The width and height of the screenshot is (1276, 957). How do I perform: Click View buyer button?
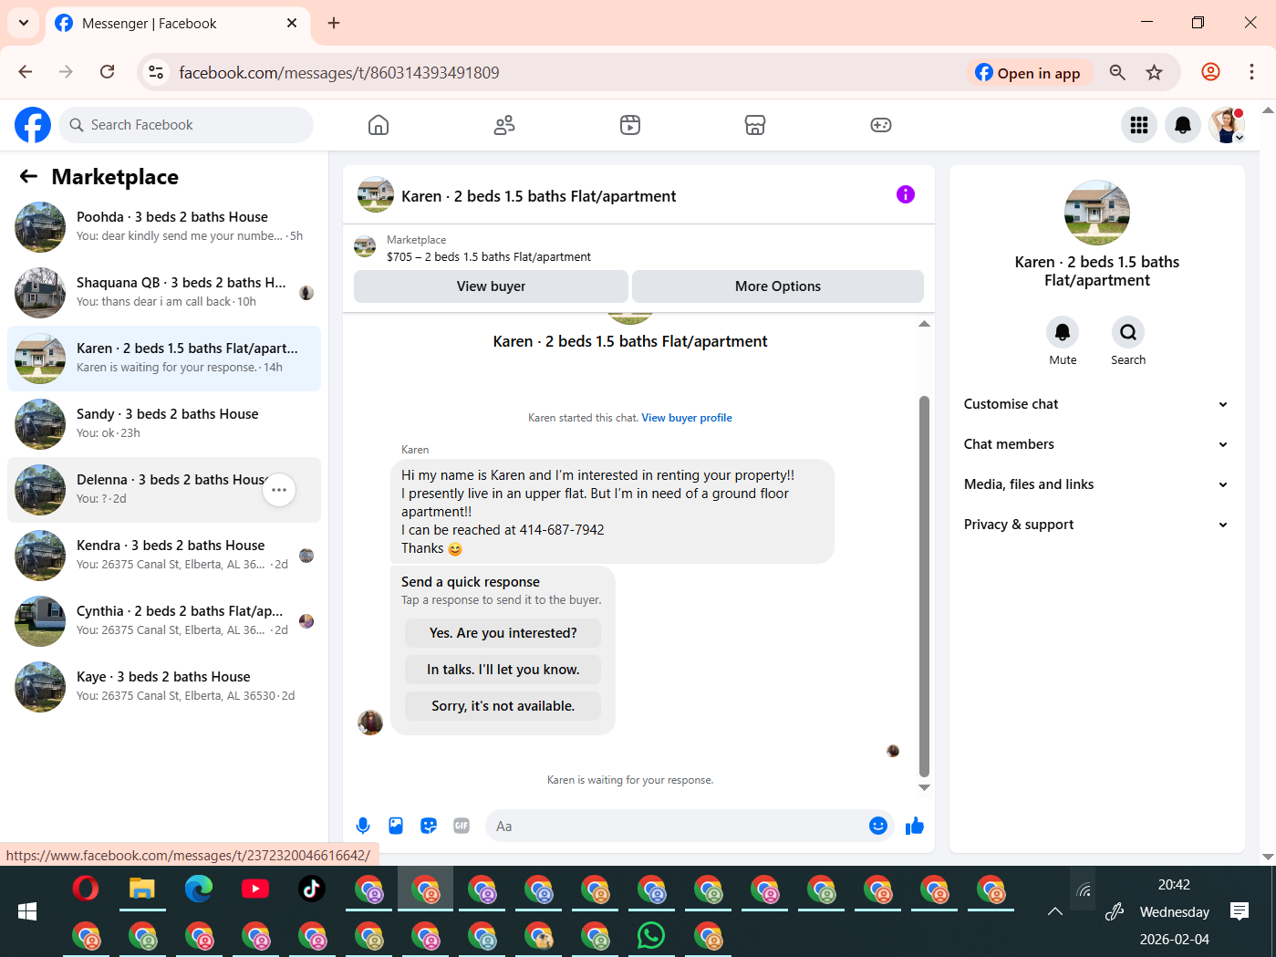click(x=491, y=286)
